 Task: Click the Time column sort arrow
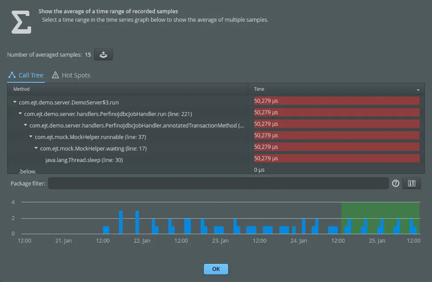coord(417,89)
